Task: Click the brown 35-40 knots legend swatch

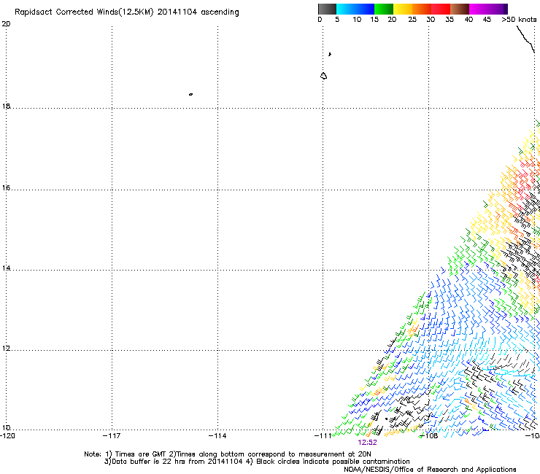Action: tap(460, 9)
